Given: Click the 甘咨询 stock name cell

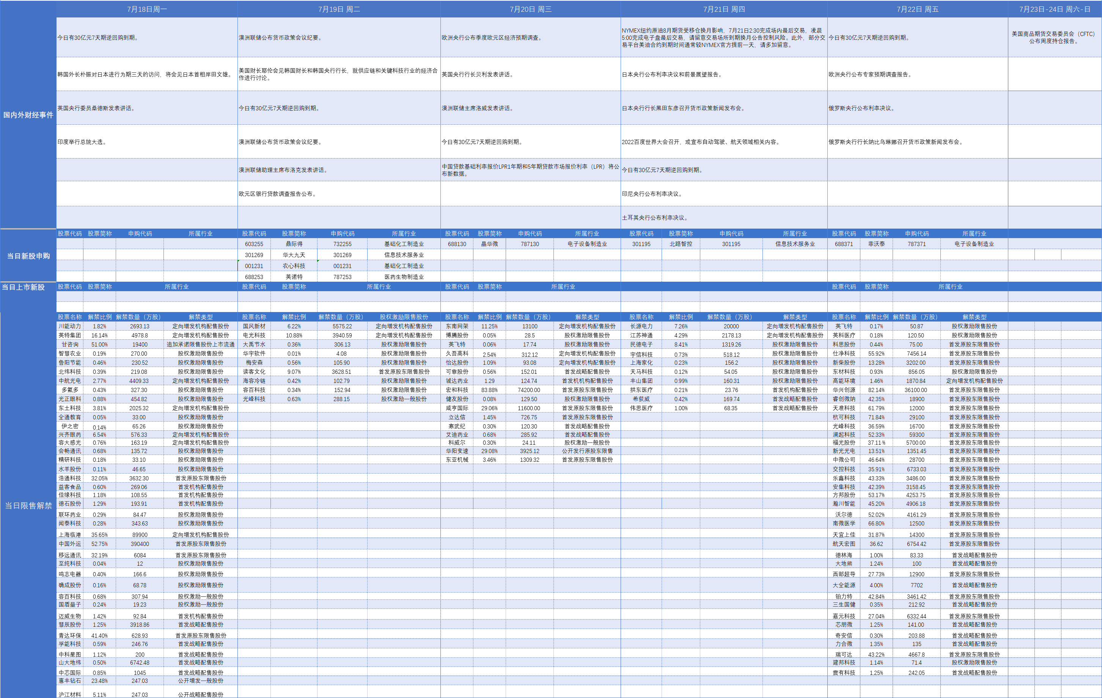Looking at the screenshot, I should pos(69,344).
